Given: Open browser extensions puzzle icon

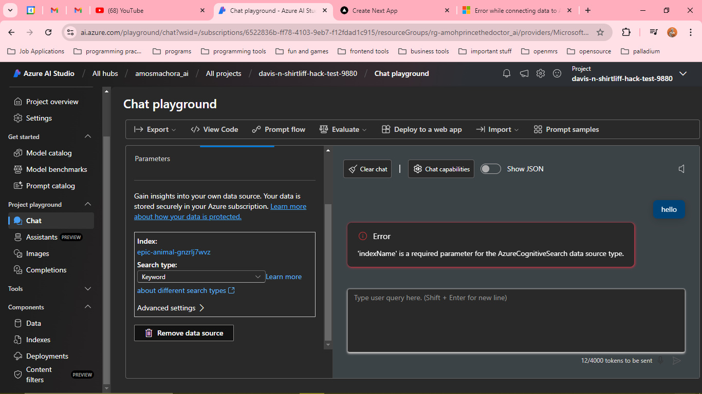Looking at the screenshot, I should coord(626,32).
